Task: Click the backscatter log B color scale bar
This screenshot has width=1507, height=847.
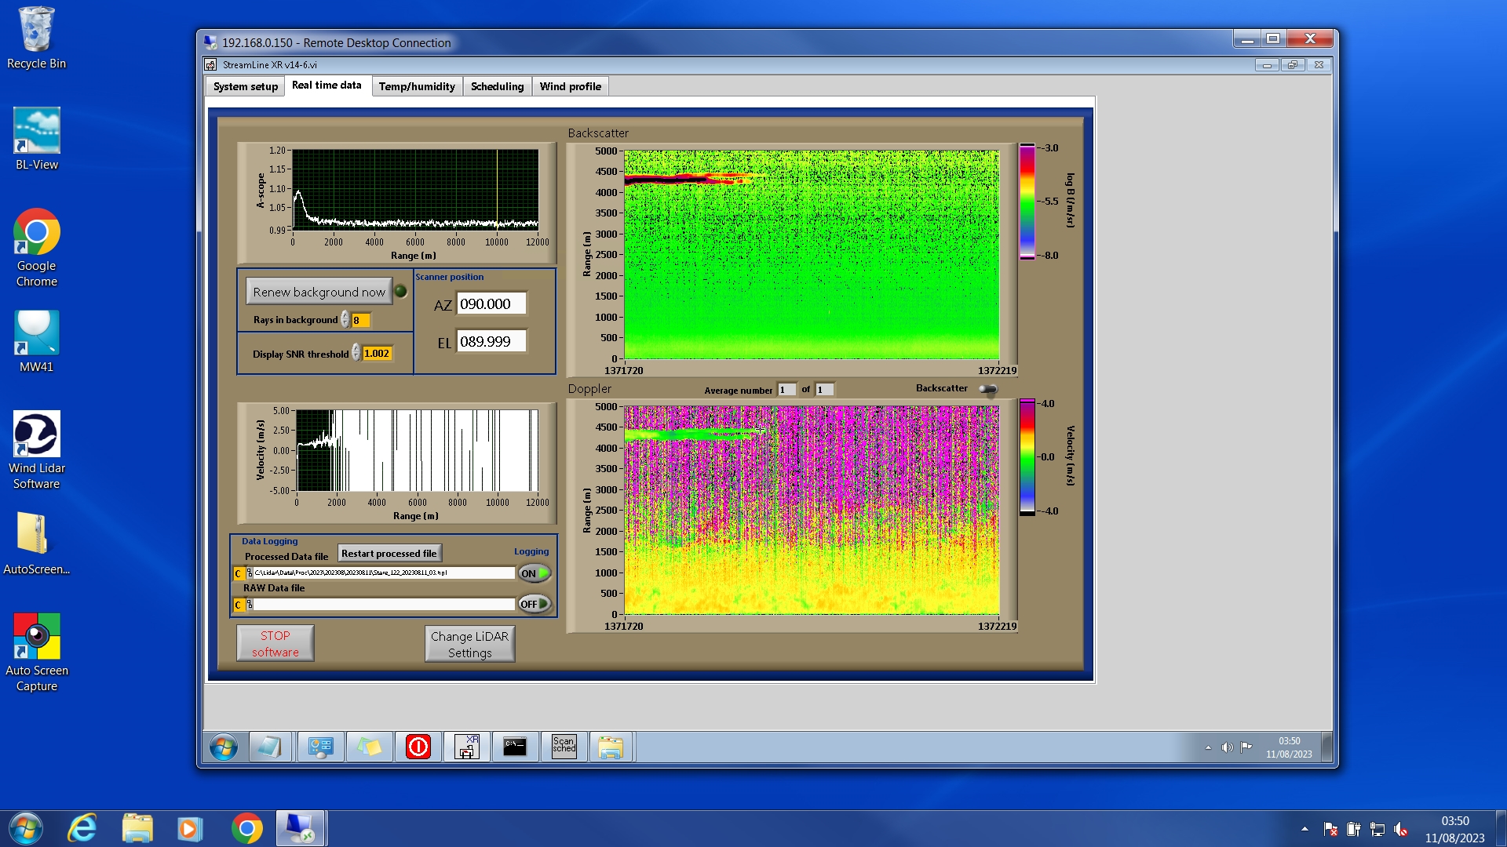Action: (x=1027, y=202)
